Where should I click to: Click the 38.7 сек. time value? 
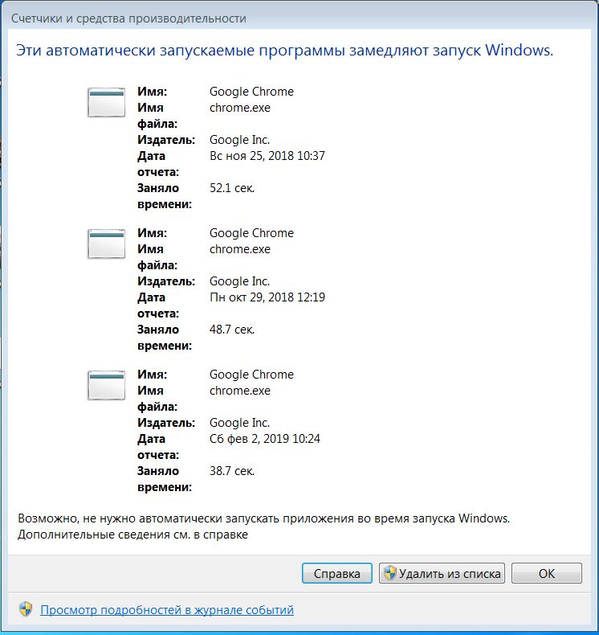pos(232,470)
